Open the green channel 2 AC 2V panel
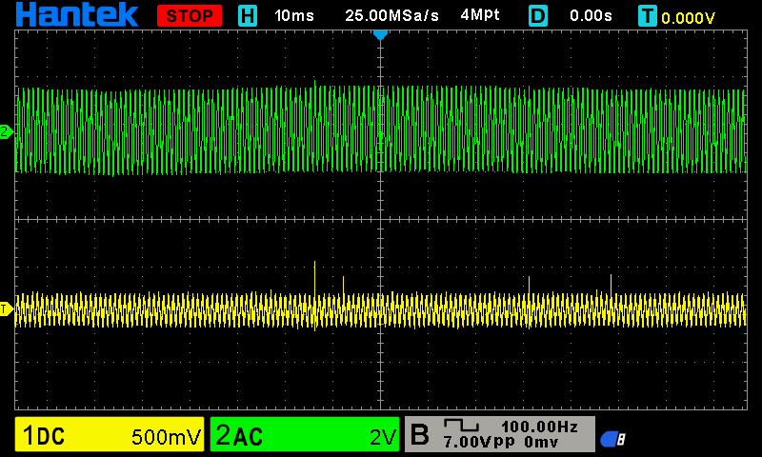Viewport: 762px width, 457px height. point(305,434)
